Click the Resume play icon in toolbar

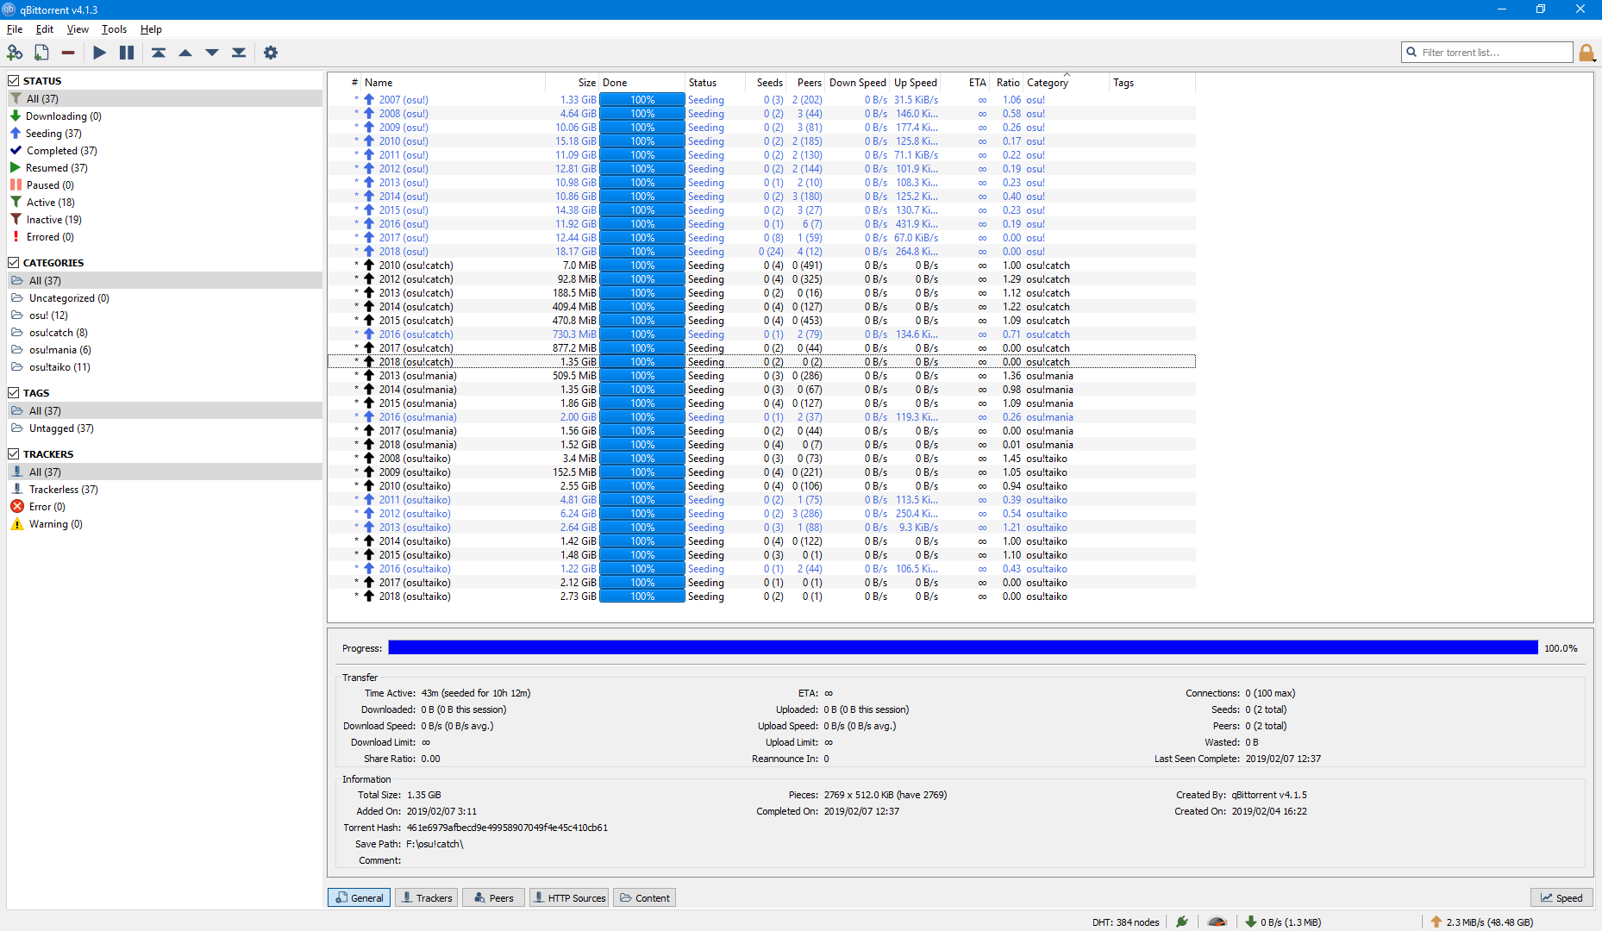coord(100,53)
